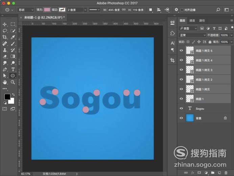Select the Hand tool
Screen dimensions: 234x176
click(5, 82)
